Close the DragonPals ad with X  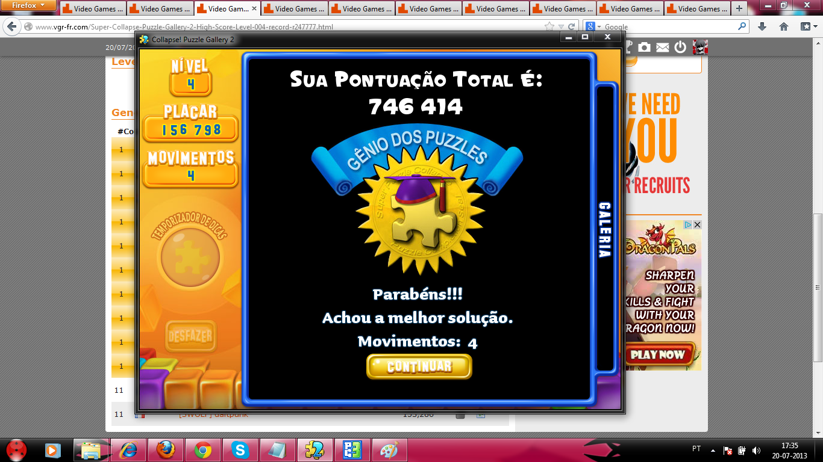point(697,224)
